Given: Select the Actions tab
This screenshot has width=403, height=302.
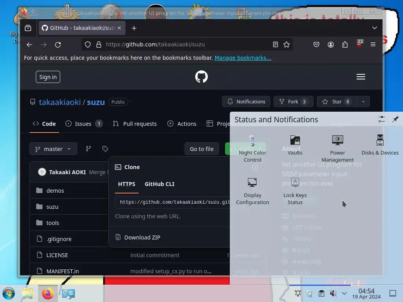Looking at the screenshot, I should [x=182, y=124].
